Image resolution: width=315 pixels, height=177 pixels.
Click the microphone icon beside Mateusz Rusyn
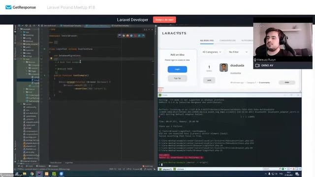tap(255, 60)
